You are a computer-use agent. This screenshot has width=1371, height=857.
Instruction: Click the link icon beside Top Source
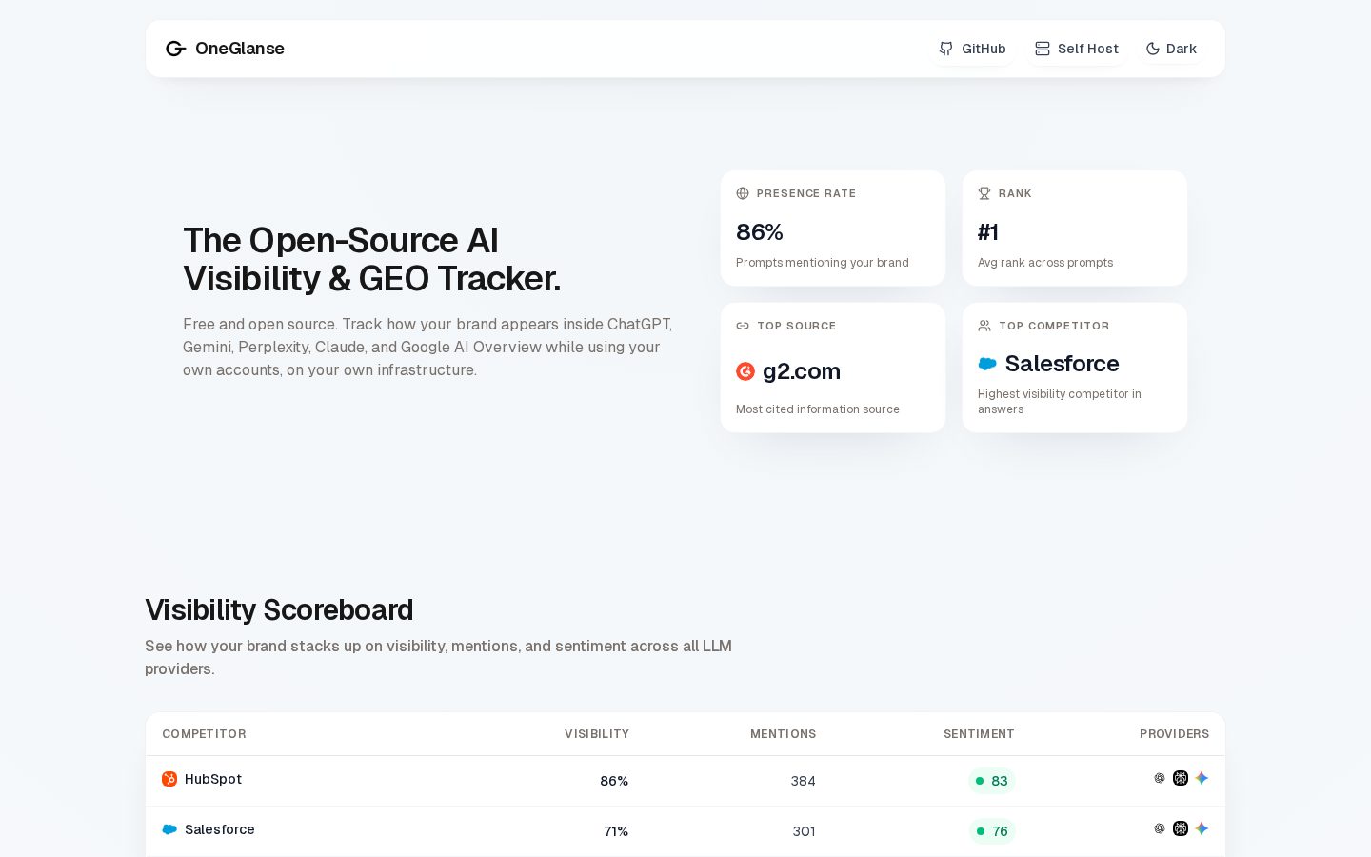[x=743, y=326]
